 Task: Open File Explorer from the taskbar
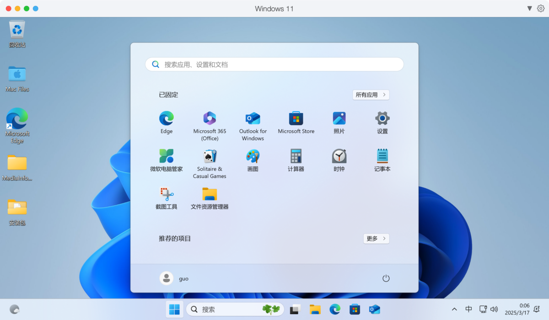315,309
